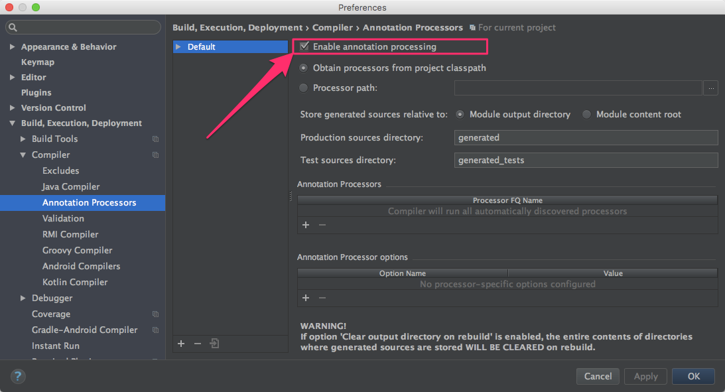Disable 'Enable annotation processing' checkbox
This screenshot has width=725, height=392.
303,46
